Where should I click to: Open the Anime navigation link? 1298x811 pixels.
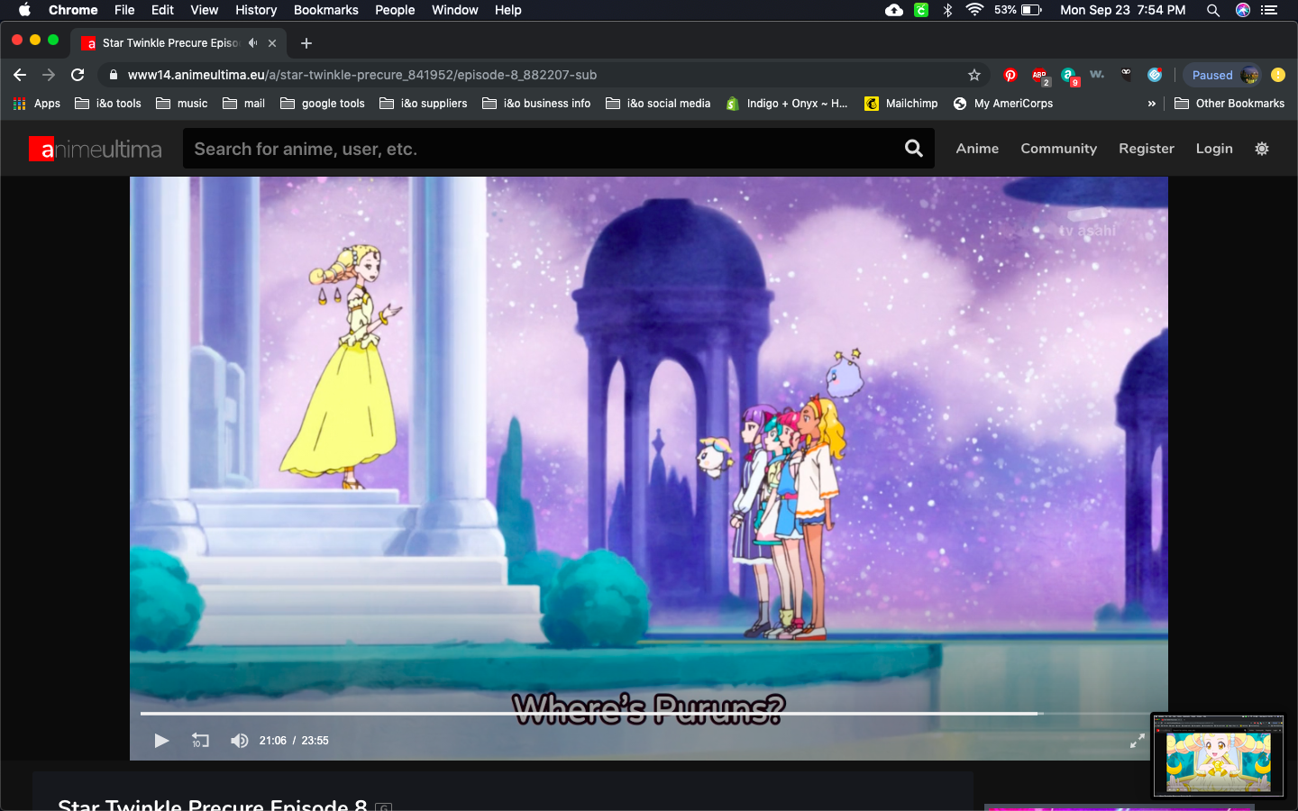pos(977,149)
